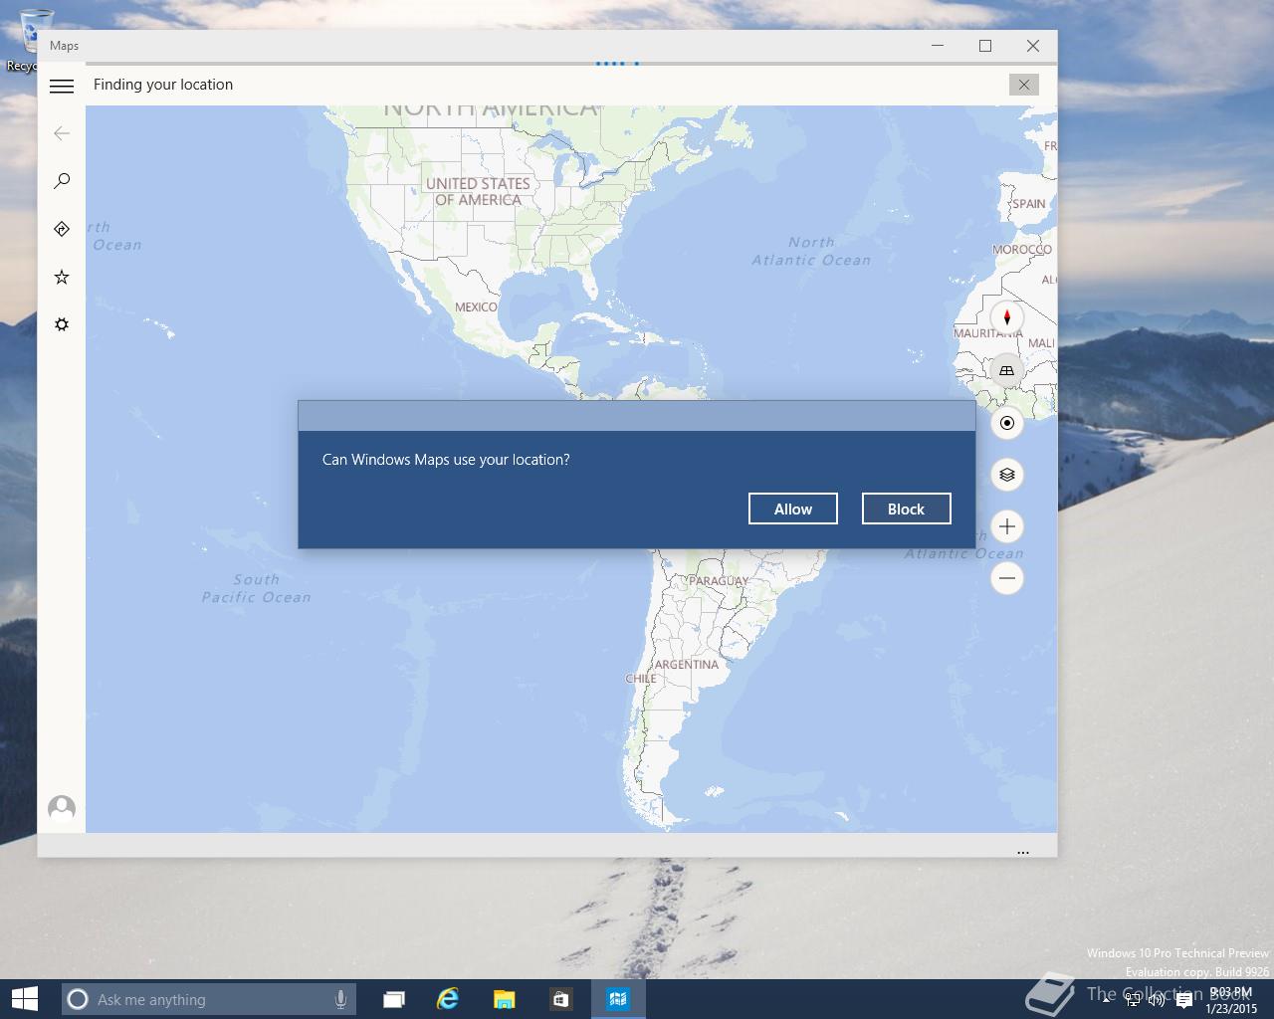Open the Search tool in sidebar
Screen dimensions: 1274x1019
(62, 181)
